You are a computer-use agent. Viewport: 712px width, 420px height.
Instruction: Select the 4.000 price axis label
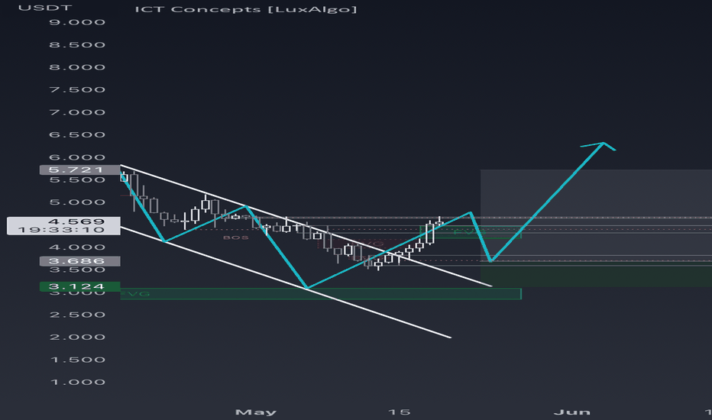pos(77,247)
